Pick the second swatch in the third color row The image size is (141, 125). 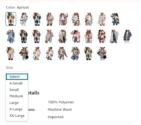click(24, 54)
